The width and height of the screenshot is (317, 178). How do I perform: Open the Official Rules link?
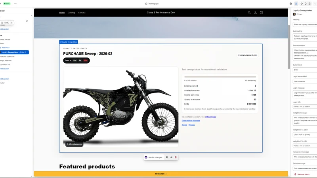coord(210,117)
